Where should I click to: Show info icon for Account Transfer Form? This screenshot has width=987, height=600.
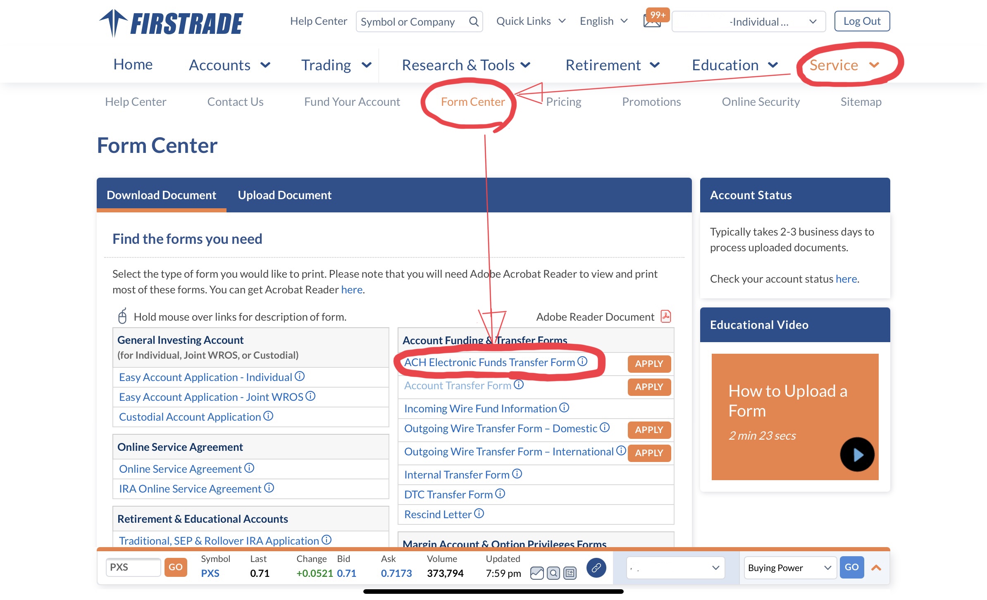click(519, 385)
